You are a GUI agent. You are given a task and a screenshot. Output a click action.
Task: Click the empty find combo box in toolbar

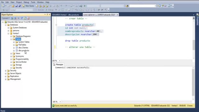click(x=142, y=6)
